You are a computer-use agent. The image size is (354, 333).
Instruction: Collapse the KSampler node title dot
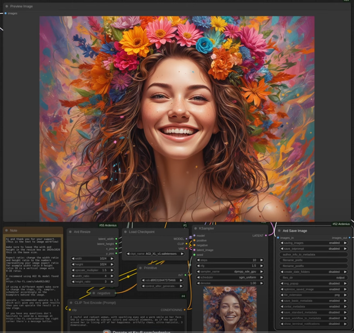[x=195, y=228]
